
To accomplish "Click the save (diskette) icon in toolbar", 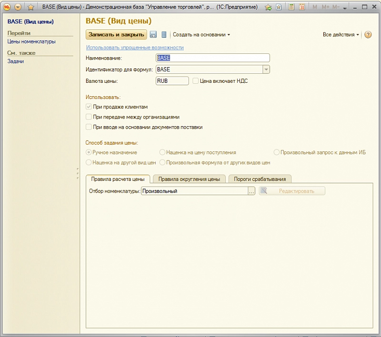I will (153, 35).
